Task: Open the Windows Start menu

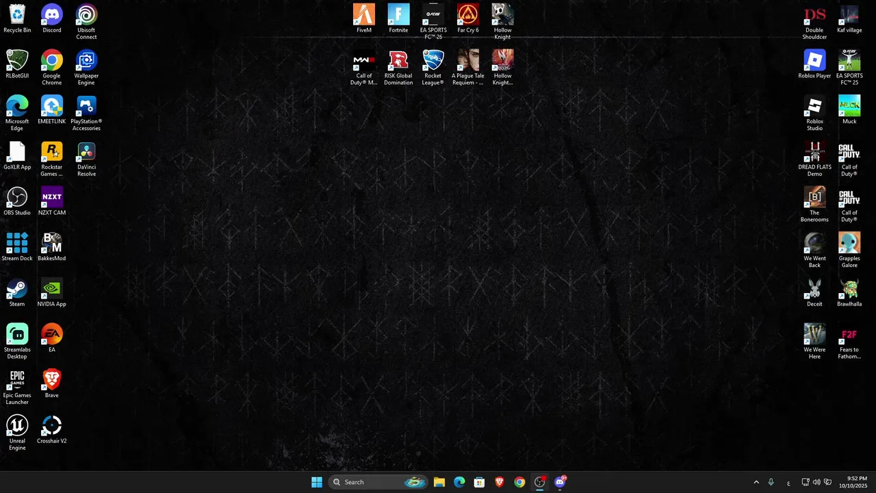Action: pyautogui.click(x=317, y=482)
